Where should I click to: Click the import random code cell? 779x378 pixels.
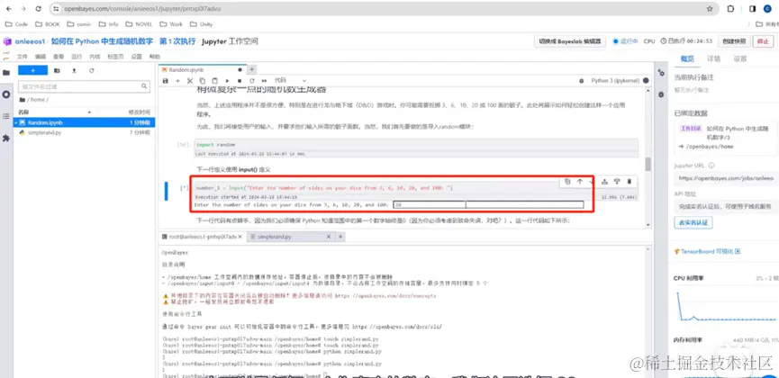(416, 145)
